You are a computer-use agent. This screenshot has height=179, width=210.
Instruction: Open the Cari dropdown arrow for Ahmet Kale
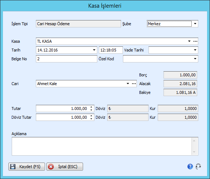128,84
